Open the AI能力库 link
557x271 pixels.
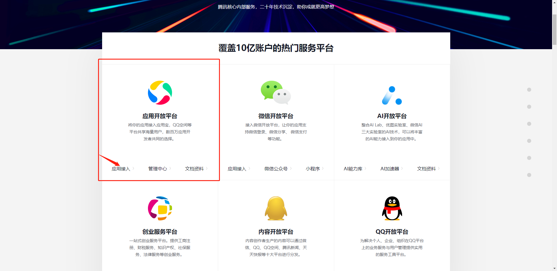[353, 169]
